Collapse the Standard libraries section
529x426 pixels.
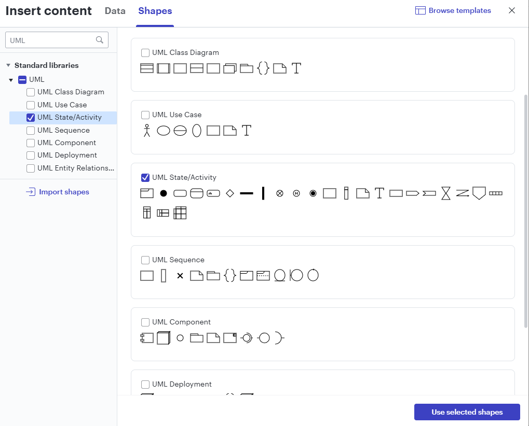pyautogui.click(x=8, y=65)
